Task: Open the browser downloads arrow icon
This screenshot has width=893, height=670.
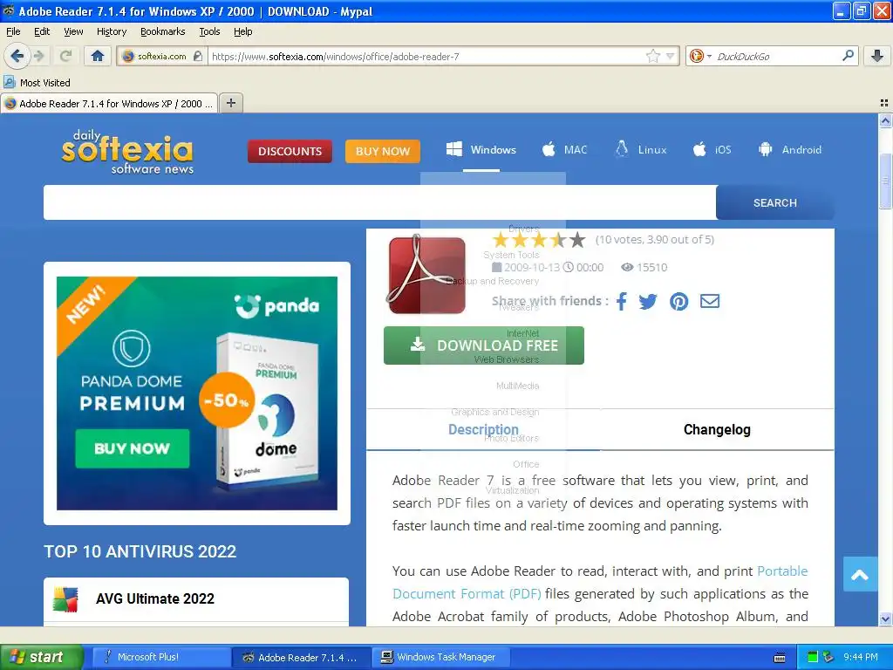Action: coord(877,56)
